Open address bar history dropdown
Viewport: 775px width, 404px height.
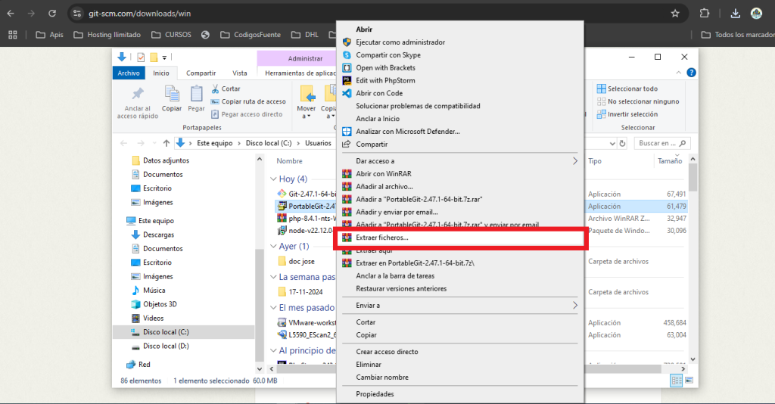612,144
